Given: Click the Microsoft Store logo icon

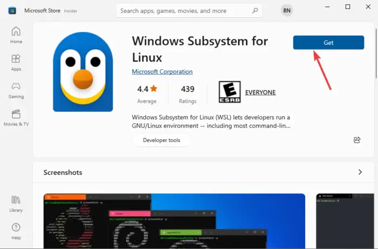Looking at the screenshot, I should pos(12,11).
